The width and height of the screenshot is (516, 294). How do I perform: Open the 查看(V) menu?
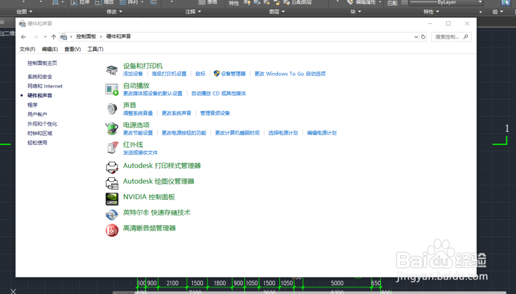point(72,50)
